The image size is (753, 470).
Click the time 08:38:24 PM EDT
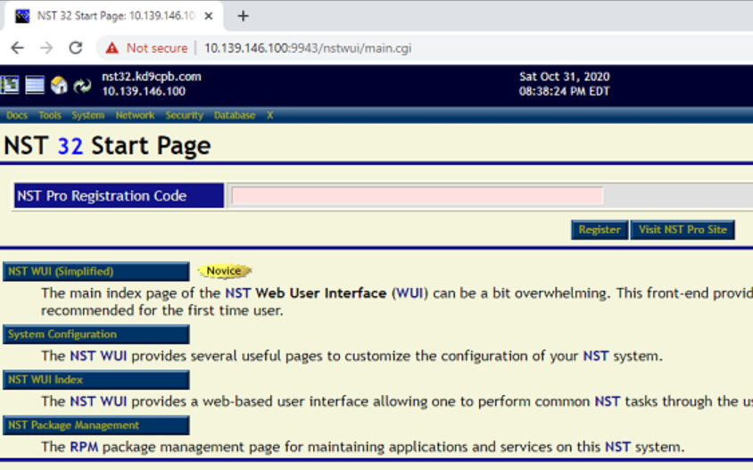point(564,91)
